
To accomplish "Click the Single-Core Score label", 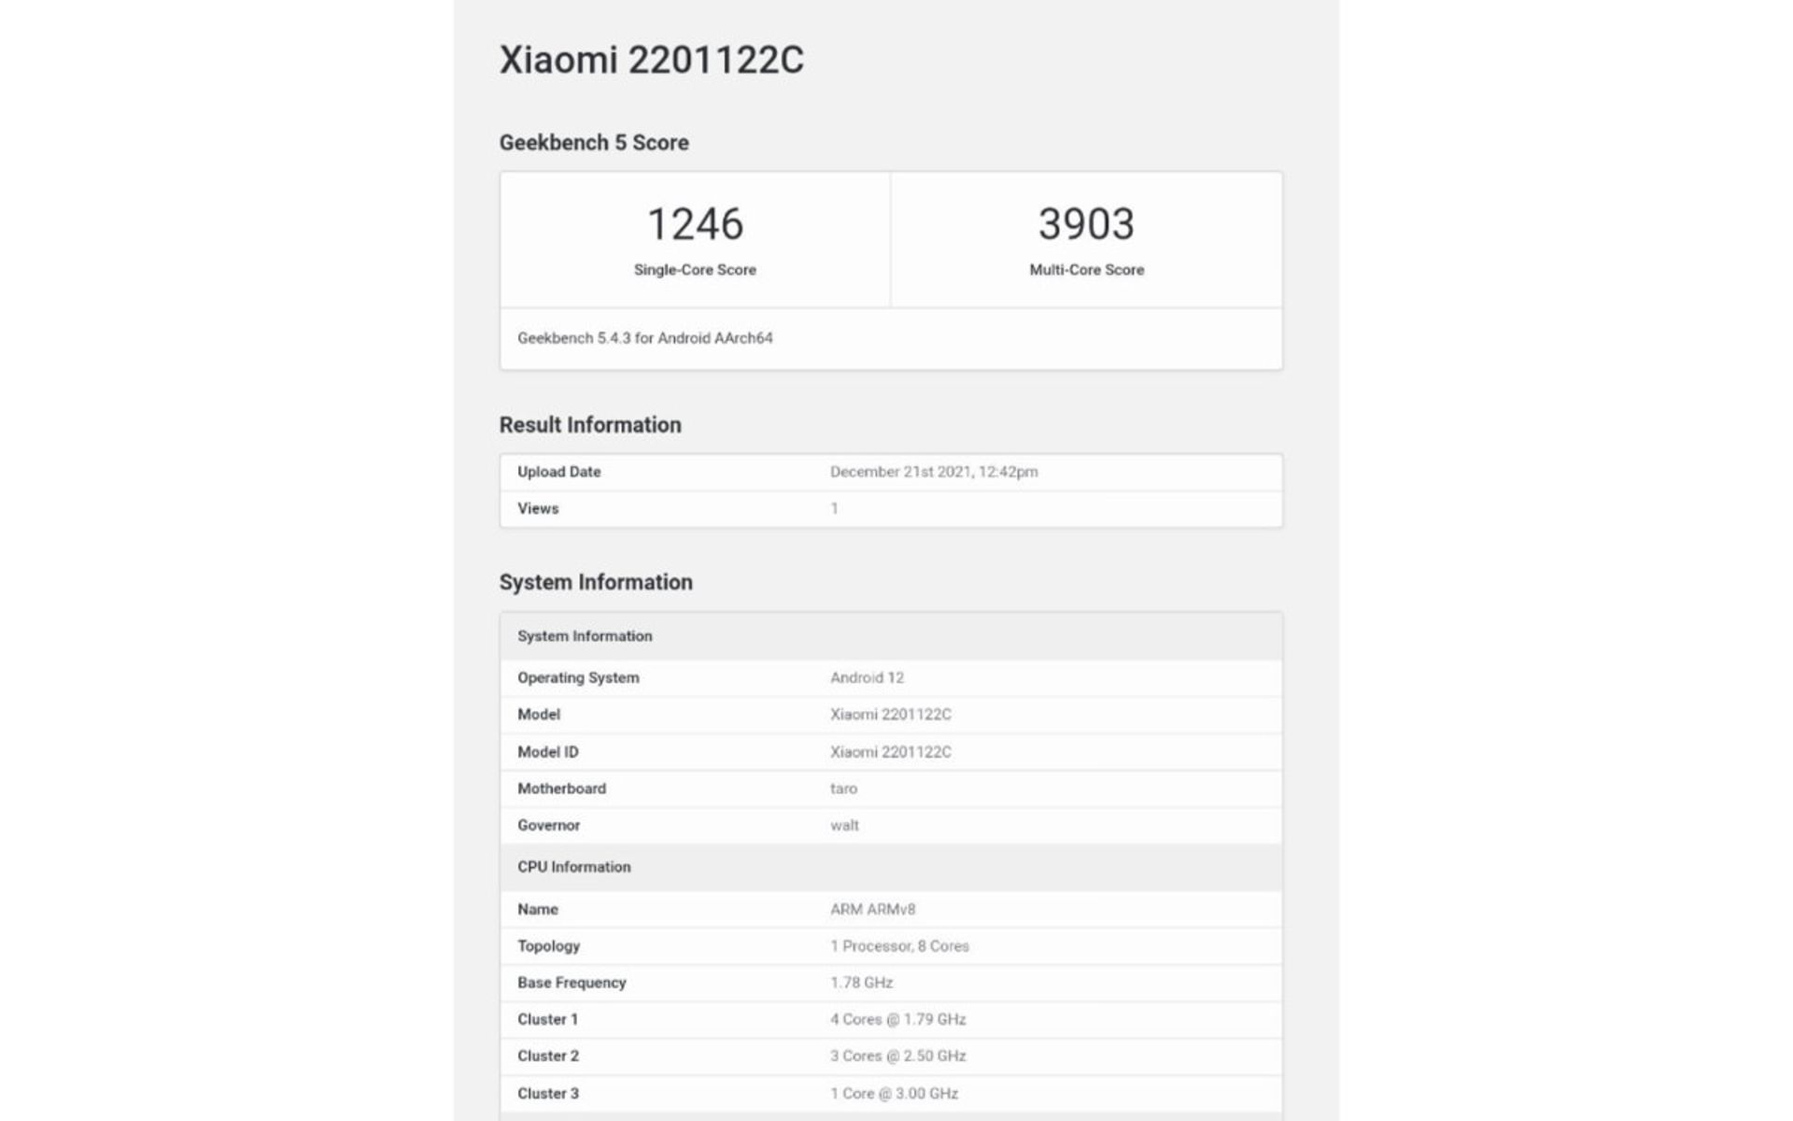I will click(x=695, y=270).
